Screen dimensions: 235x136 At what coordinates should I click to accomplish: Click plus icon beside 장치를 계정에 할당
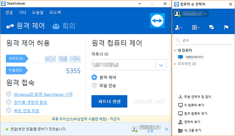click(x=9, y=102)
